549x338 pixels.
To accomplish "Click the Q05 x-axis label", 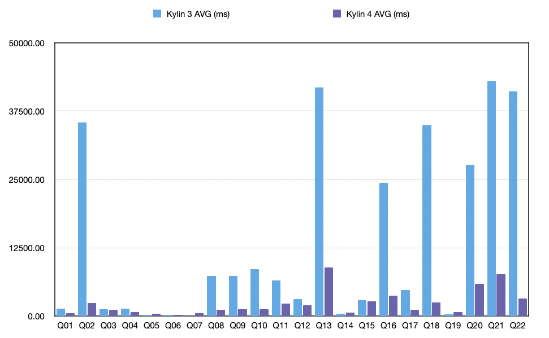I will point(152,326).
